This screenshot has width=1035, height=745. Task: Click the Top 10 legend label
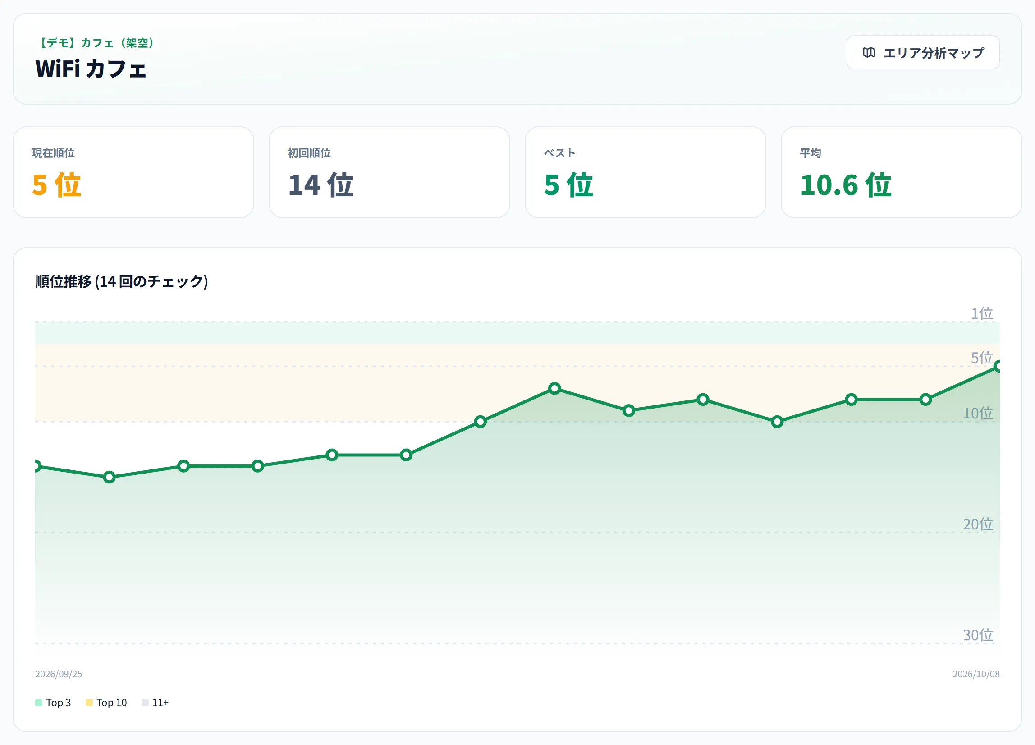[x=111, y=703]
